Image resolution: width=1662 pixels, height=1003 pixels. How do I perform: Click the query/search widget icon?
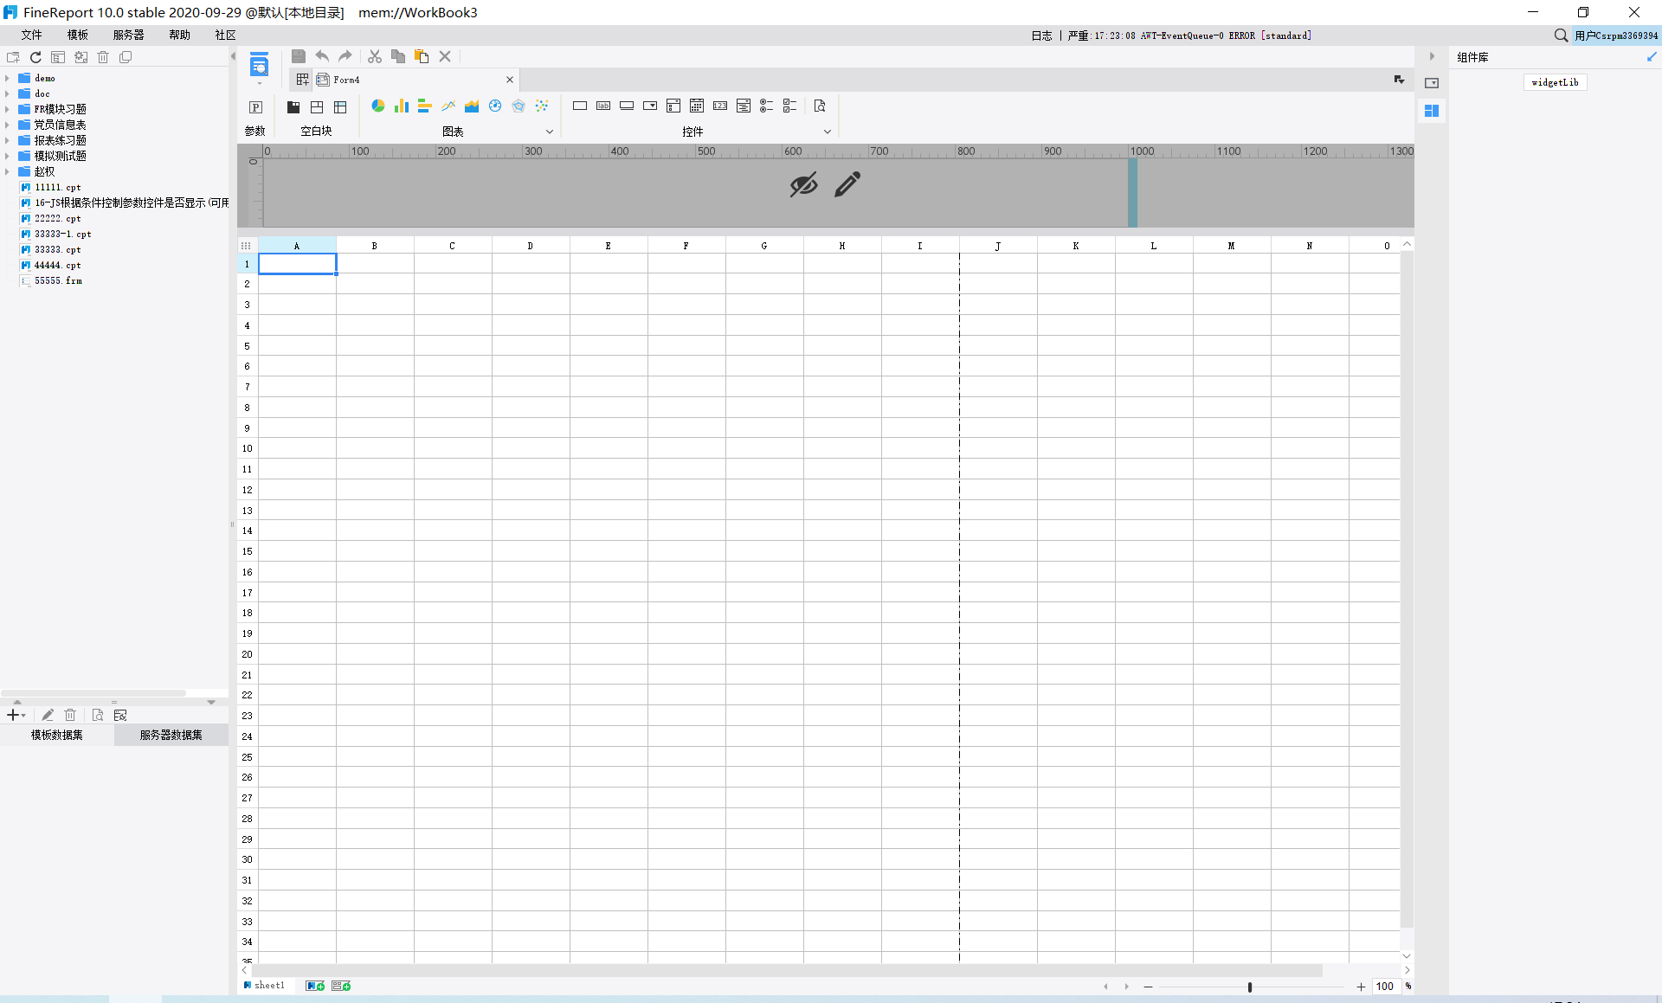tap(820, 106)
